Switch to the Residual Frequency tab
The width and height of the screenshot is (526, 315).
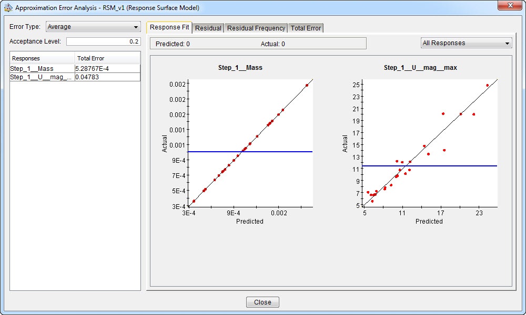click(256, 28)
